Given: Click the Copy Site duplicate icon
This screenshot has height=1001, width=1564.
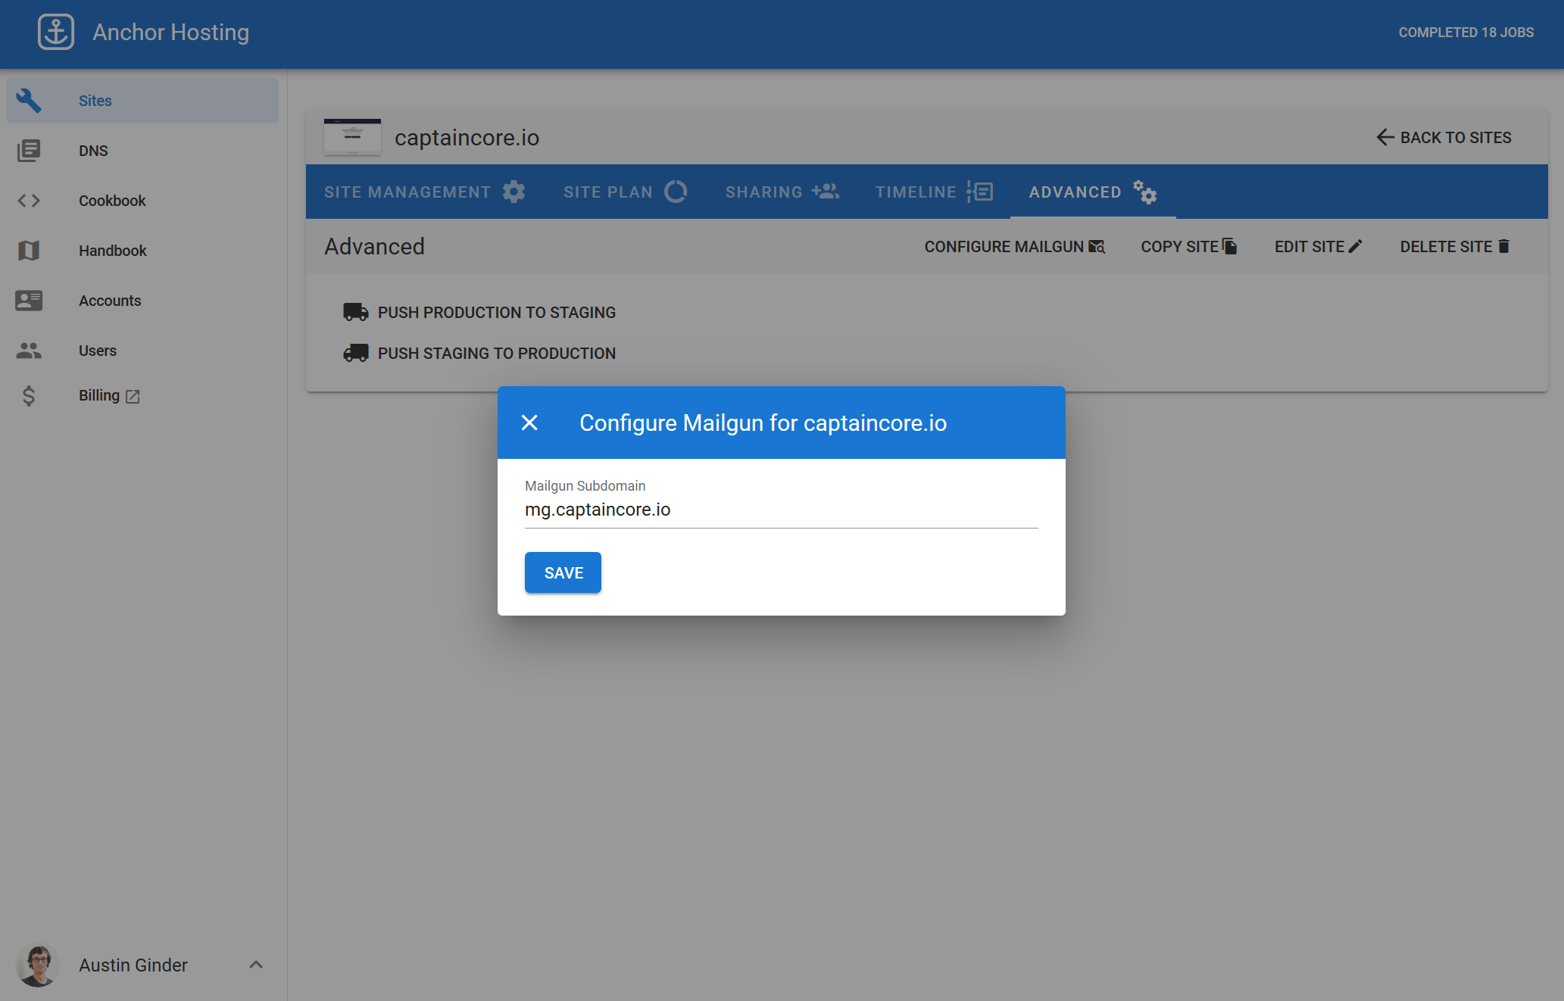Looking at the screenshot, I should coord(1230,246).
